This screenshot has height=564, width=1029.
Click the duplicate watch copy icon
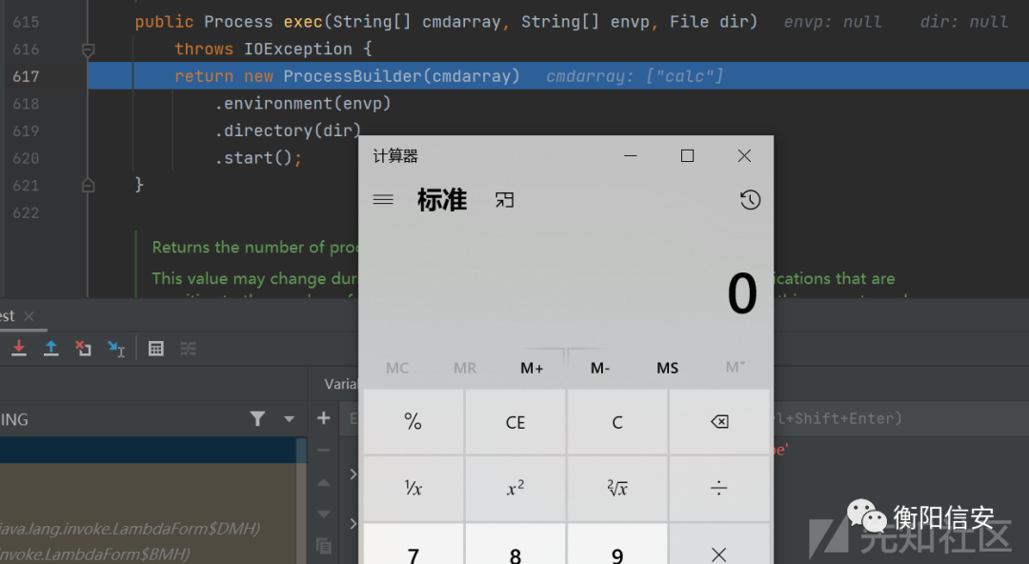[324, 546]
